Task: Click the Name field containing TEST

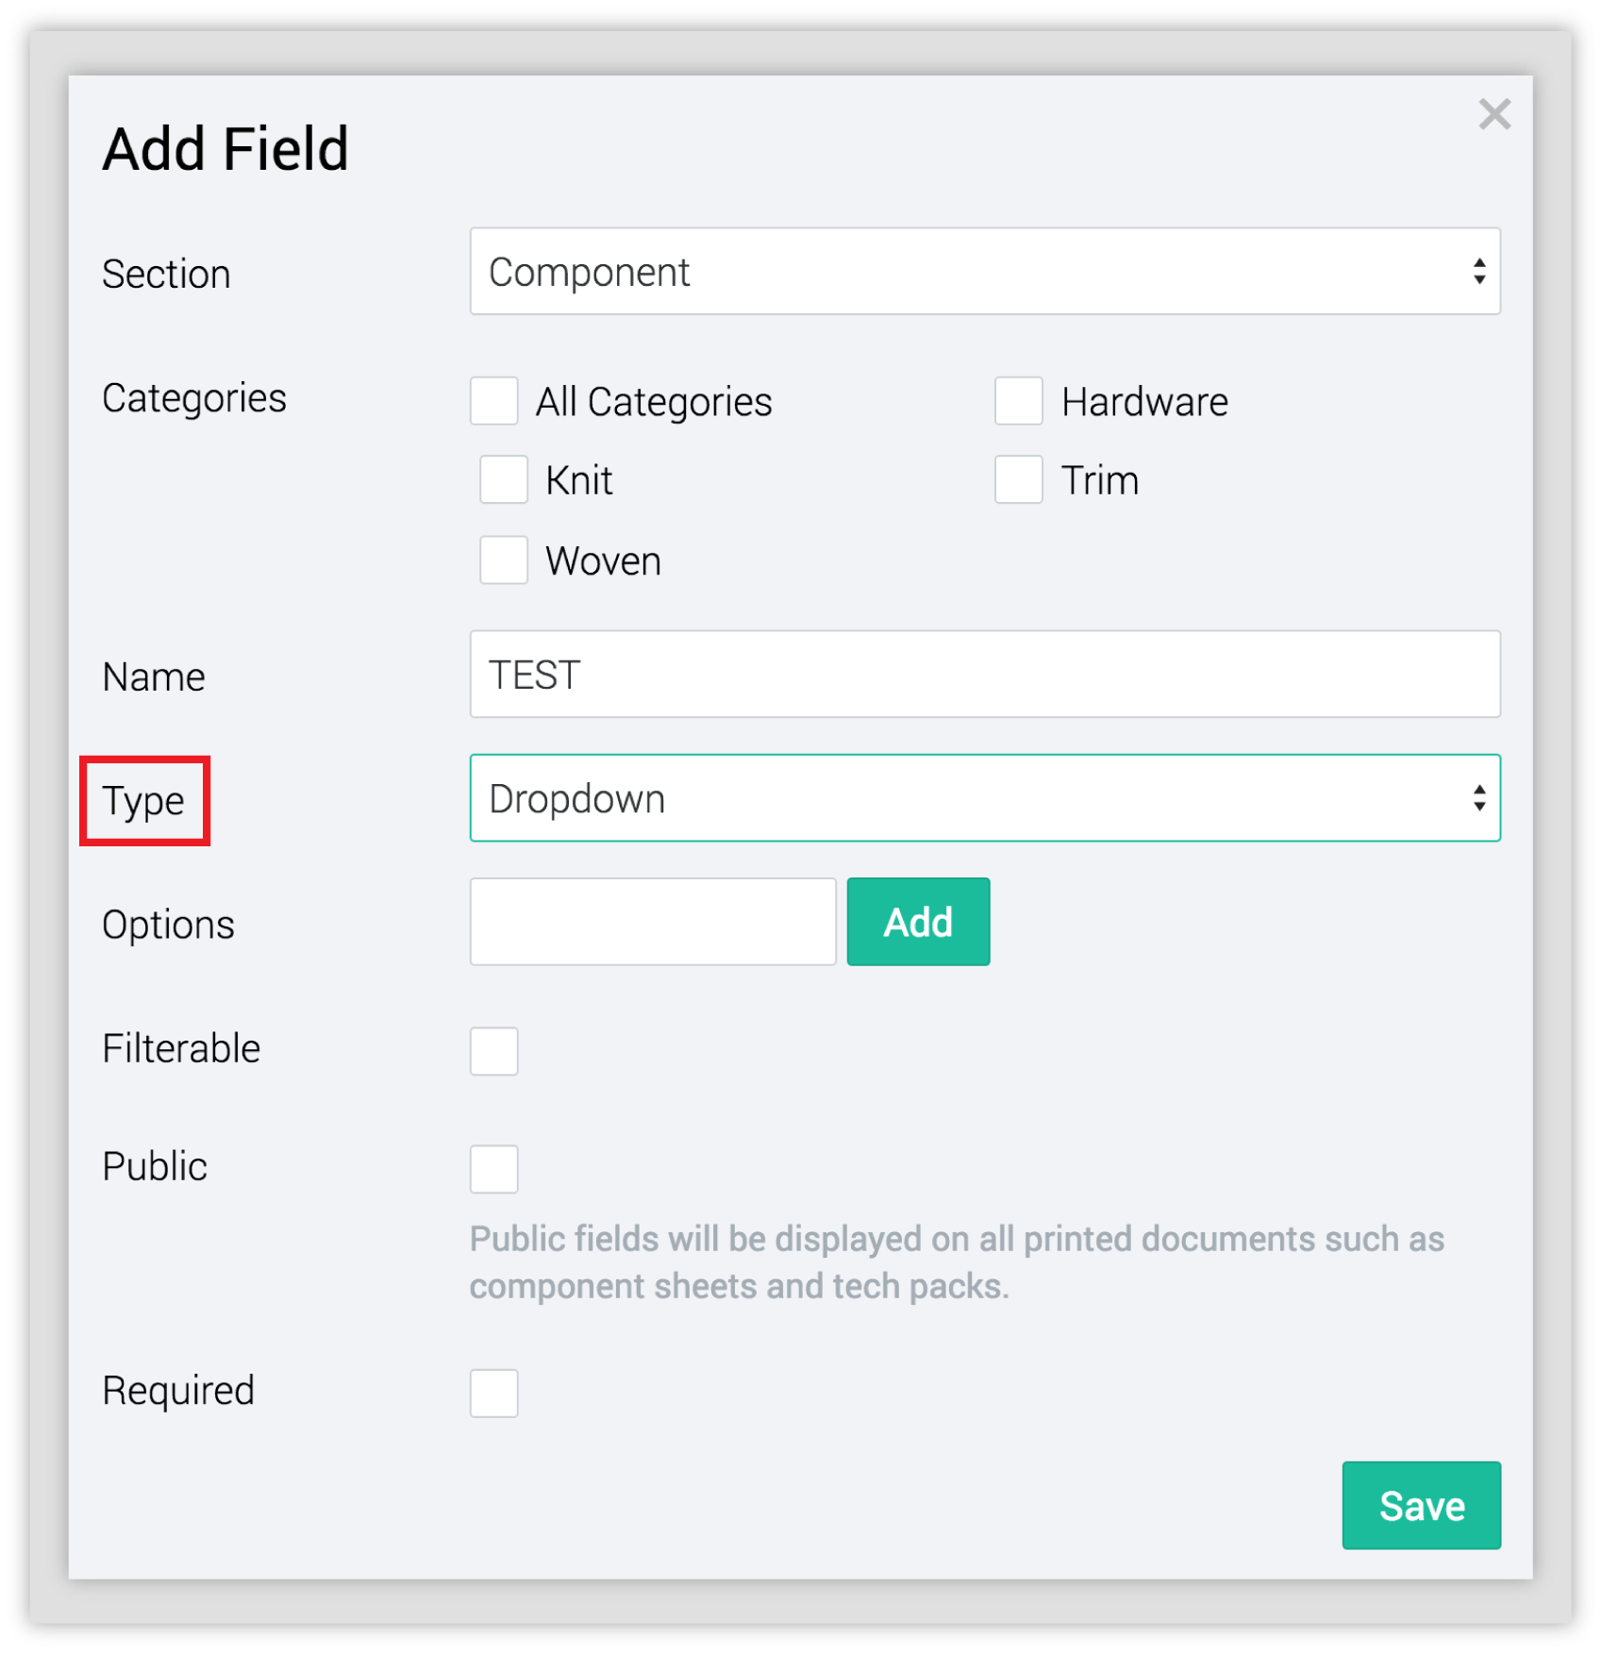Action: 984,675
